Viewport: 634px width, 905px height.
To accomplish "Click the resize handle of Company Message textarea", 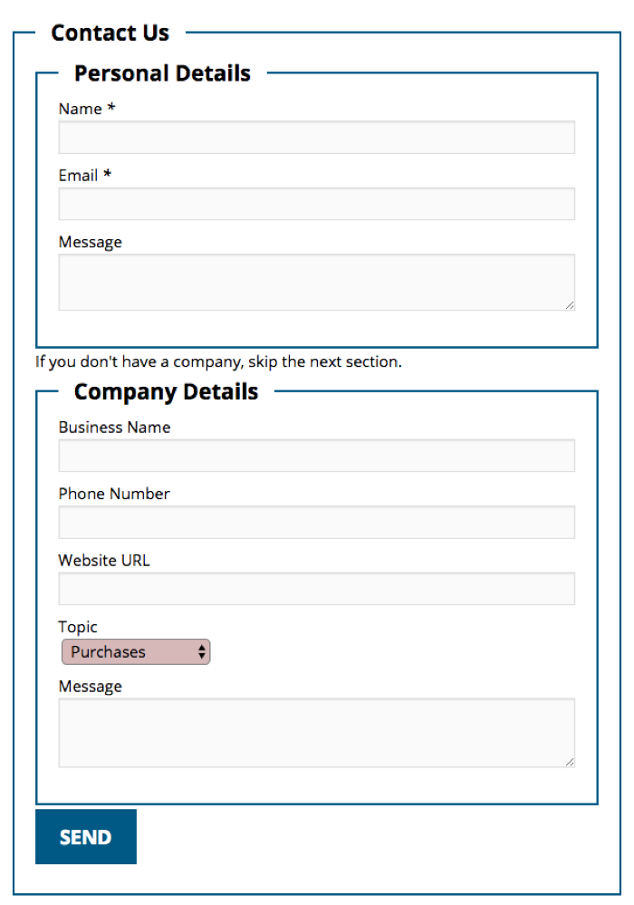I will coord(570,762).
